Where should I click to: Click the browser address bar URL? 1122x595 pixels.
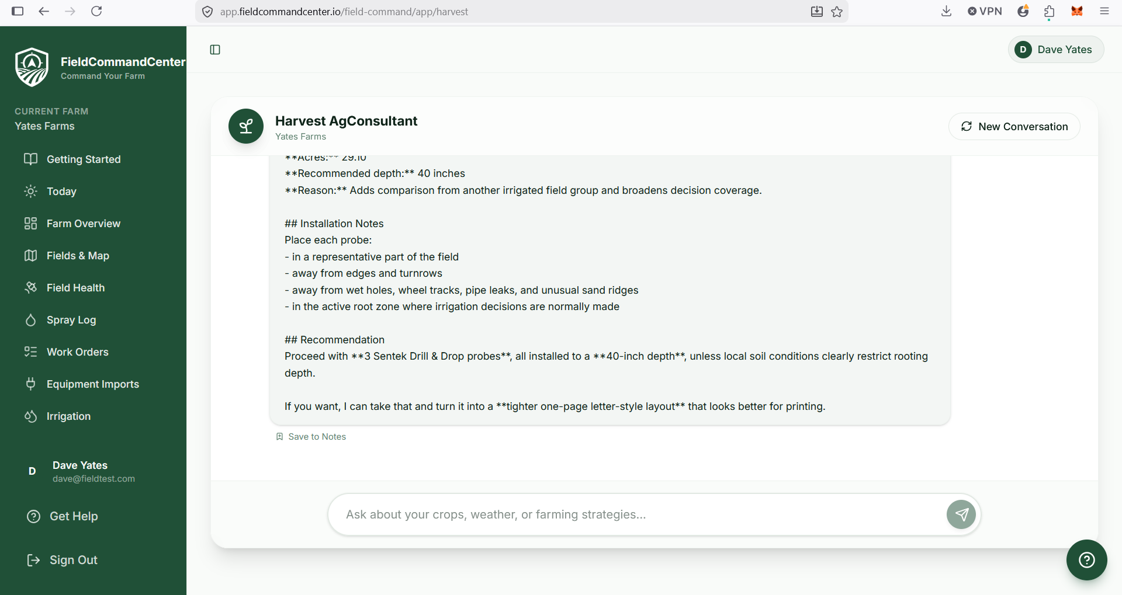point(344,12)
